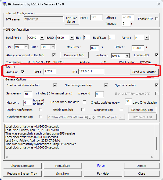163x180 pixels.
Task: Click the Donate button
Action: [x=142, y=166]
